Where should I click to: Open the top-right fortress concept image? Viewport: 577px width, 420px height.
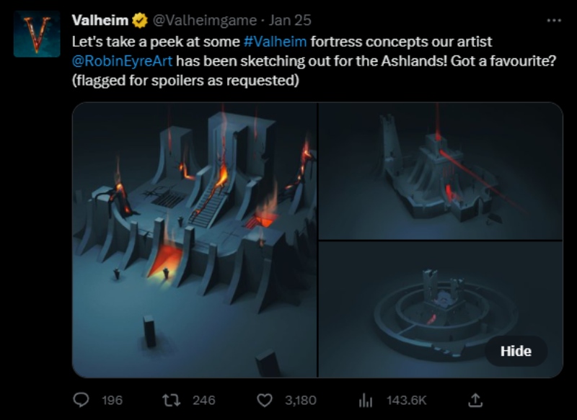pyautogui.click(x=441, y=171)
